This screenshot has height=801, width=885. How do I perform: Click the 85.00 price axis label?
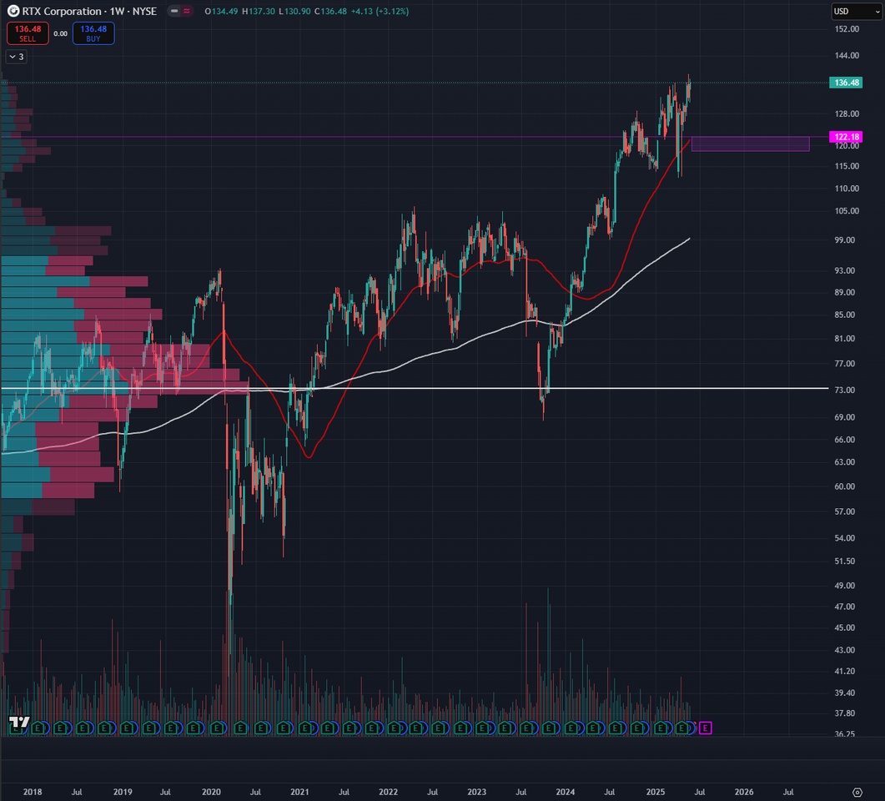pyautogui.click(x=845, y=315)
